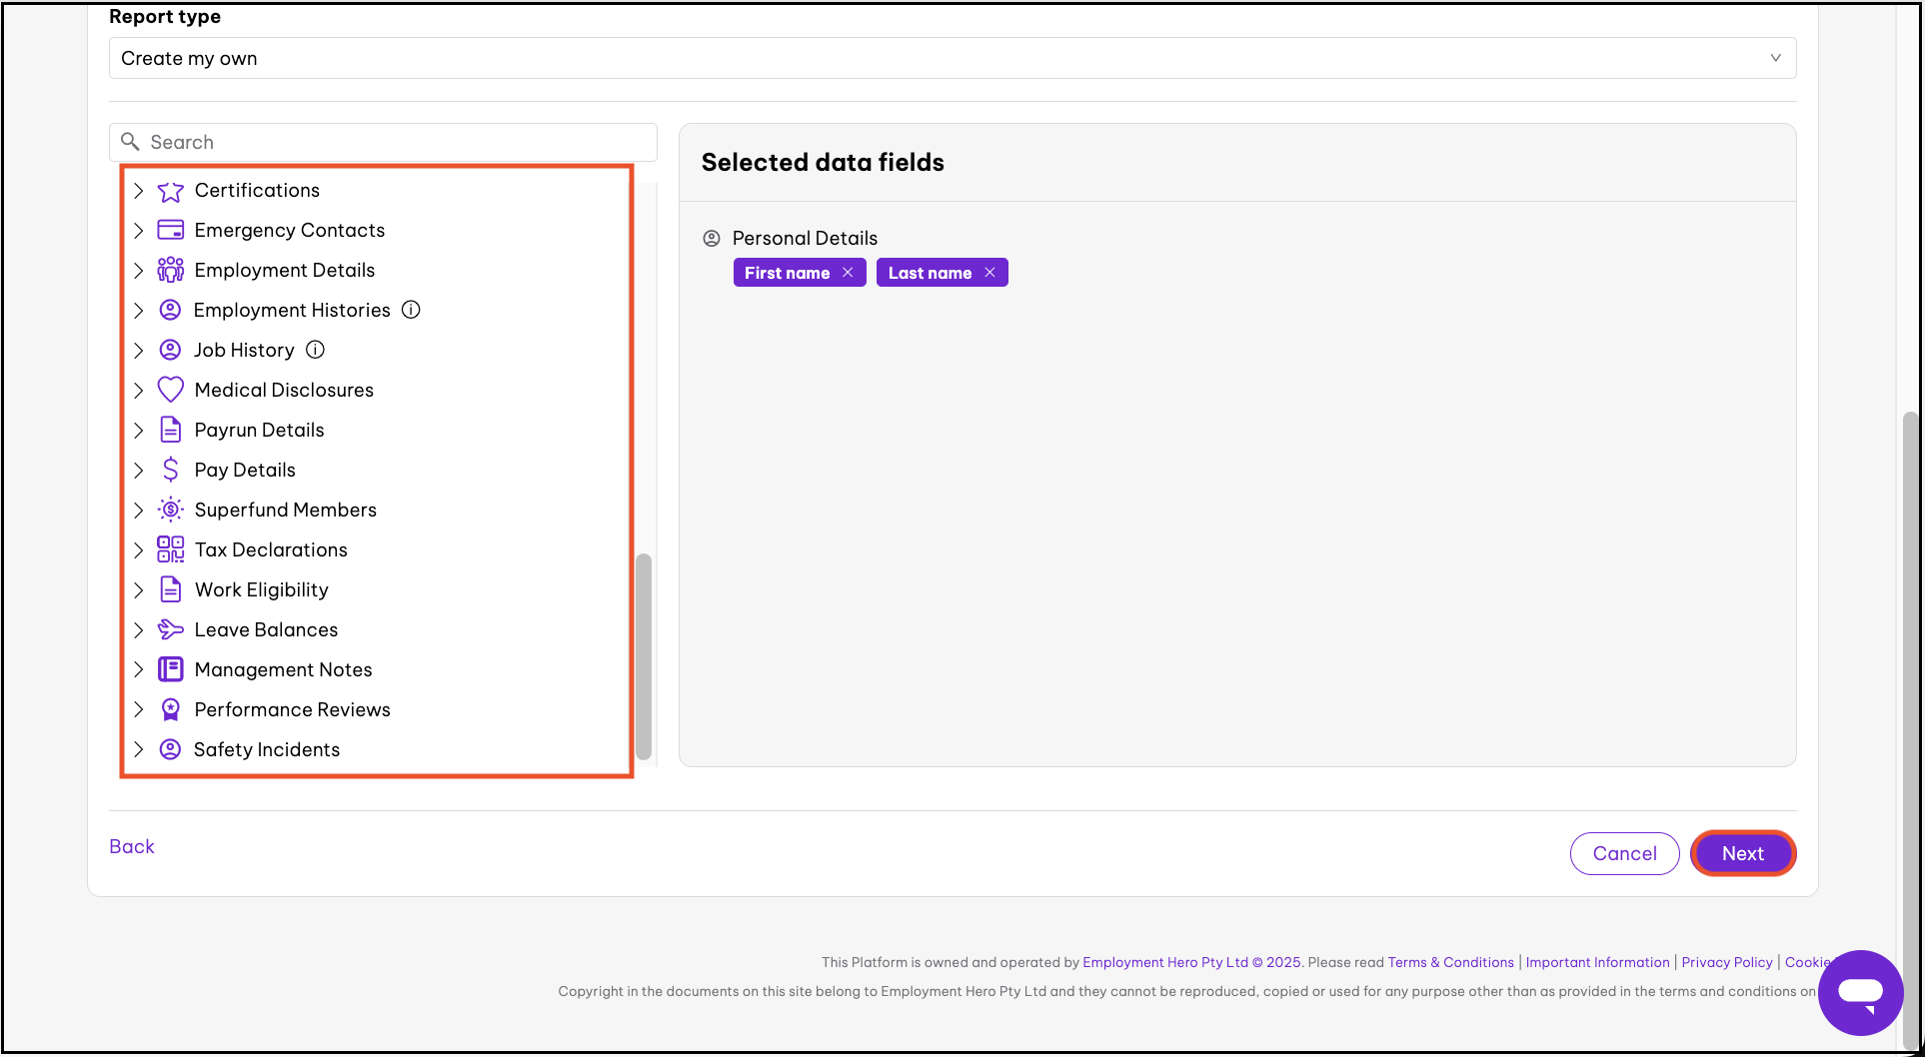The height and width of the screenshot is (1057, 1925).
Task: Expand the Performance Reviews category
Action: click(x=139, y=709)
